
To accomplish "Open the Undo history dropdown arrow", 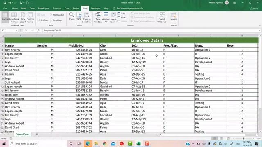I will (x=12, y=3).
